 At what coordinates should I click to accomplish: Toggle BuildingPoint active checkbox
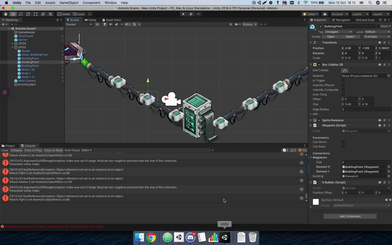[321, 26]
